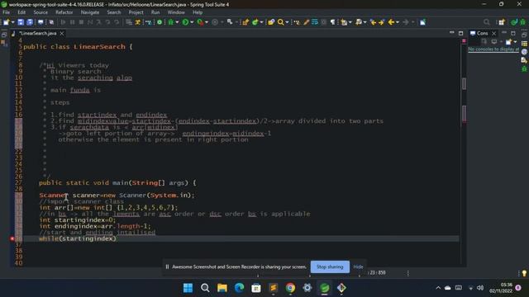Toggle Show Whitespace Characters paragraph icon
Image resolution: width=529 pixels, height=297 pixels.
(x=332, y=22)
